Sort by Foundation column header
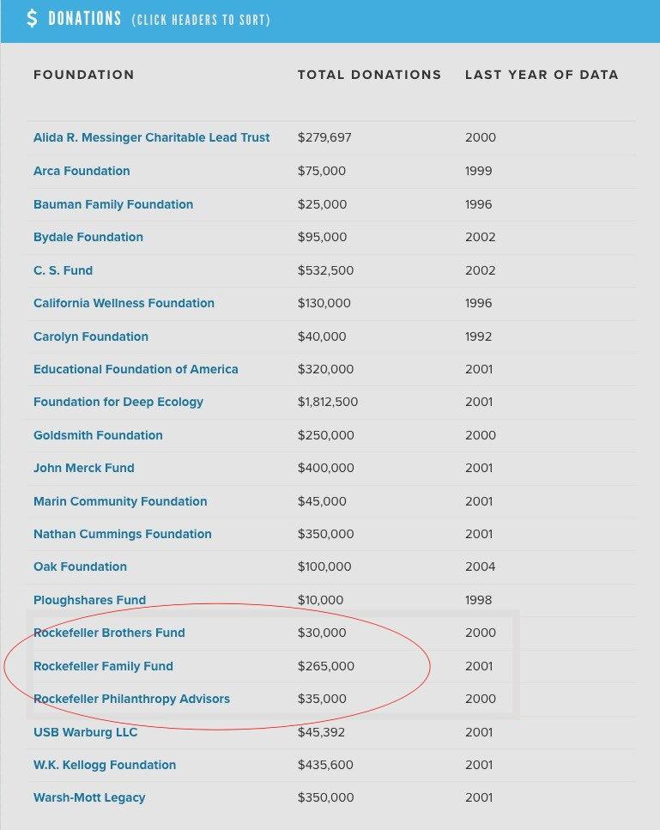The height and width of the screenshot is (830, 660). tap(84, 75)
